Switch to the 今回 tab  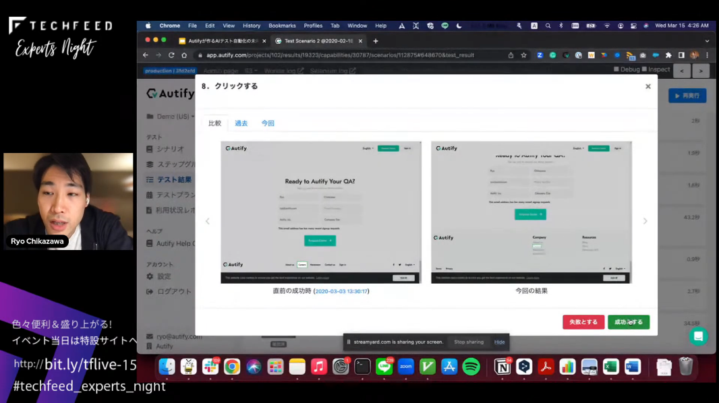tap(268, 123)
